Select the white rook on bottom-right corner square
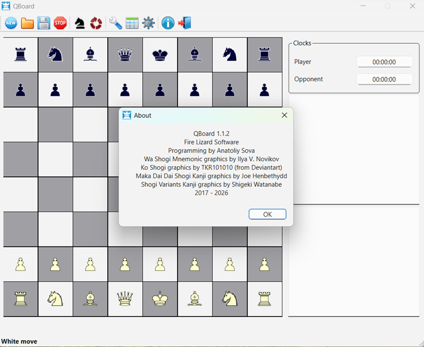 pyautogui.click(x=264, y=298)
